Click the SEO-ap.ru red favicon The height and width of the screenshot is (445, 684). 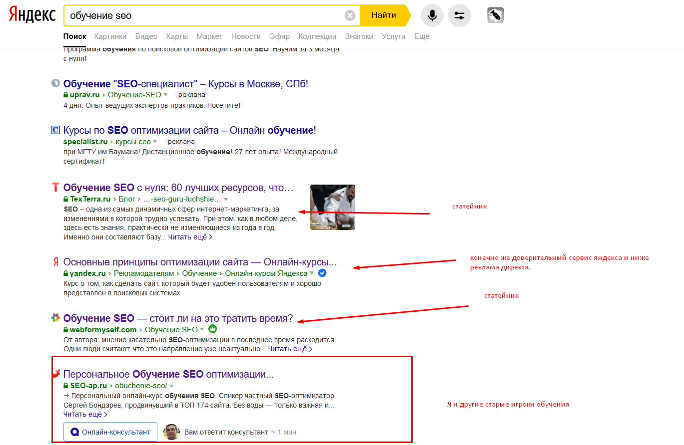point(55,374)
